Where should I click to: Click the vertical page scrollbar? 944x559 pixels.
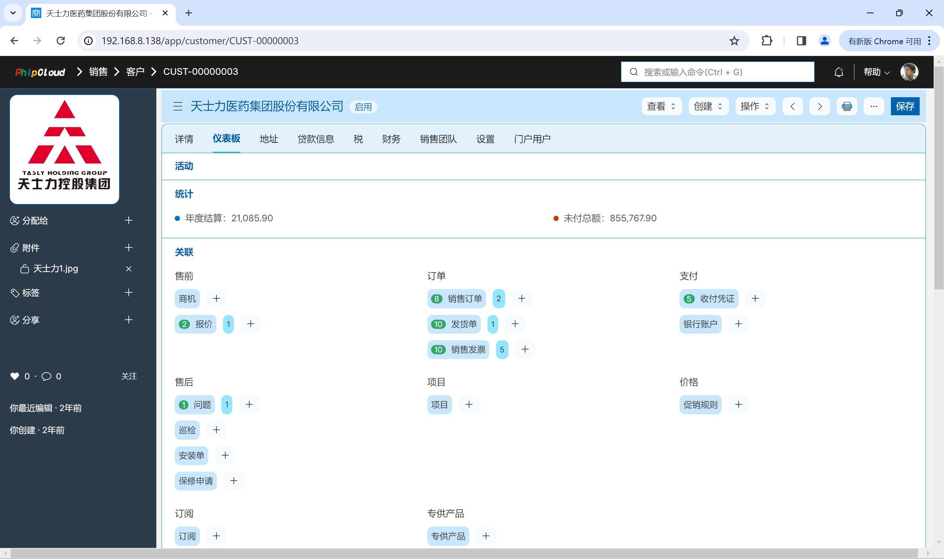tap(938, 177)
